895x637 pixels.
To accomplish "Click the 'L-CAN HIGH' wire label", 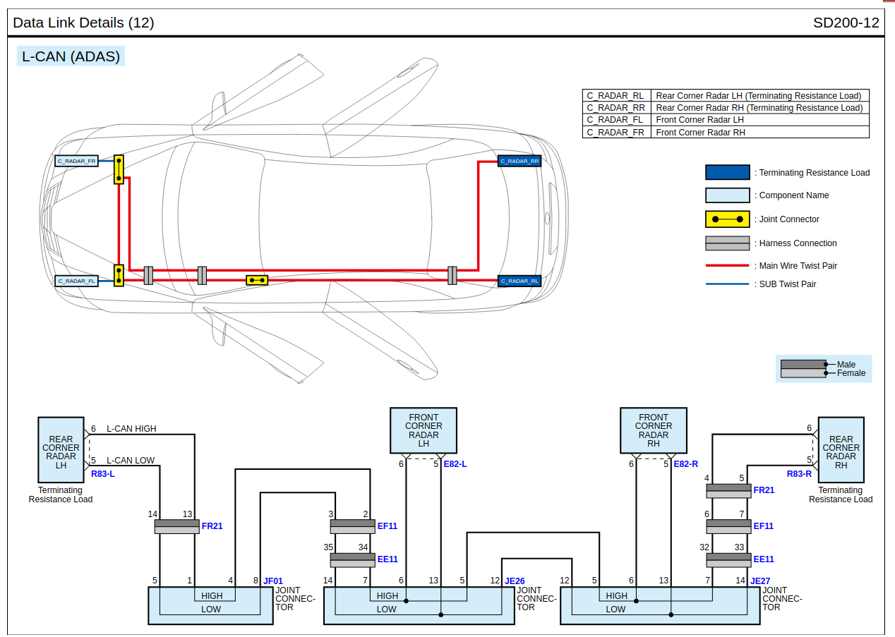I will (131, 428).
